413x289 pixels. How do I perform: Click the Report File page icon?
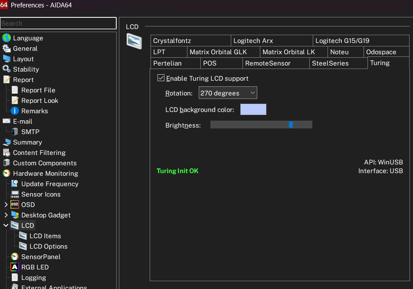(15, 90)
